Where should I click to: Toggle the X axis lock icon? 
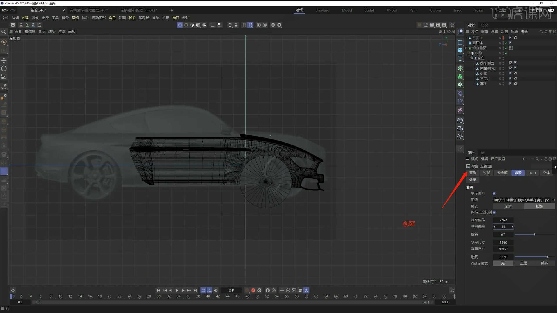(x=21, y=25)
